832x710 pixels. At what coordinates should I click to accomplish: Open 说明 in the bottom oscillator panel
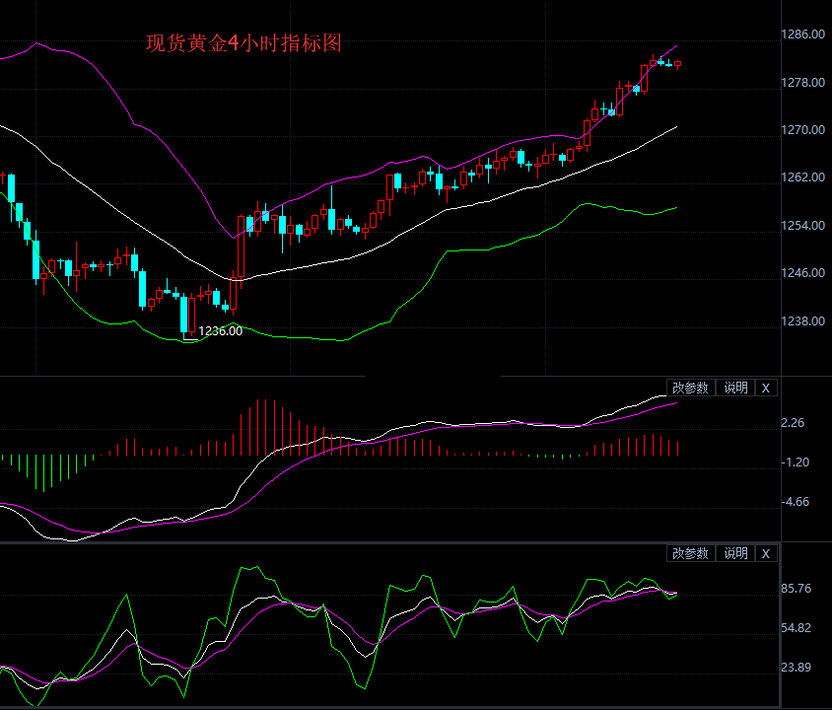[x=735, y=553]
